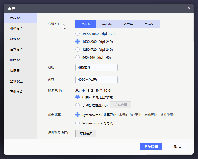Screen dimensions: 198x159
Task: Open 音频设置 section
Action: pos(16,49)
